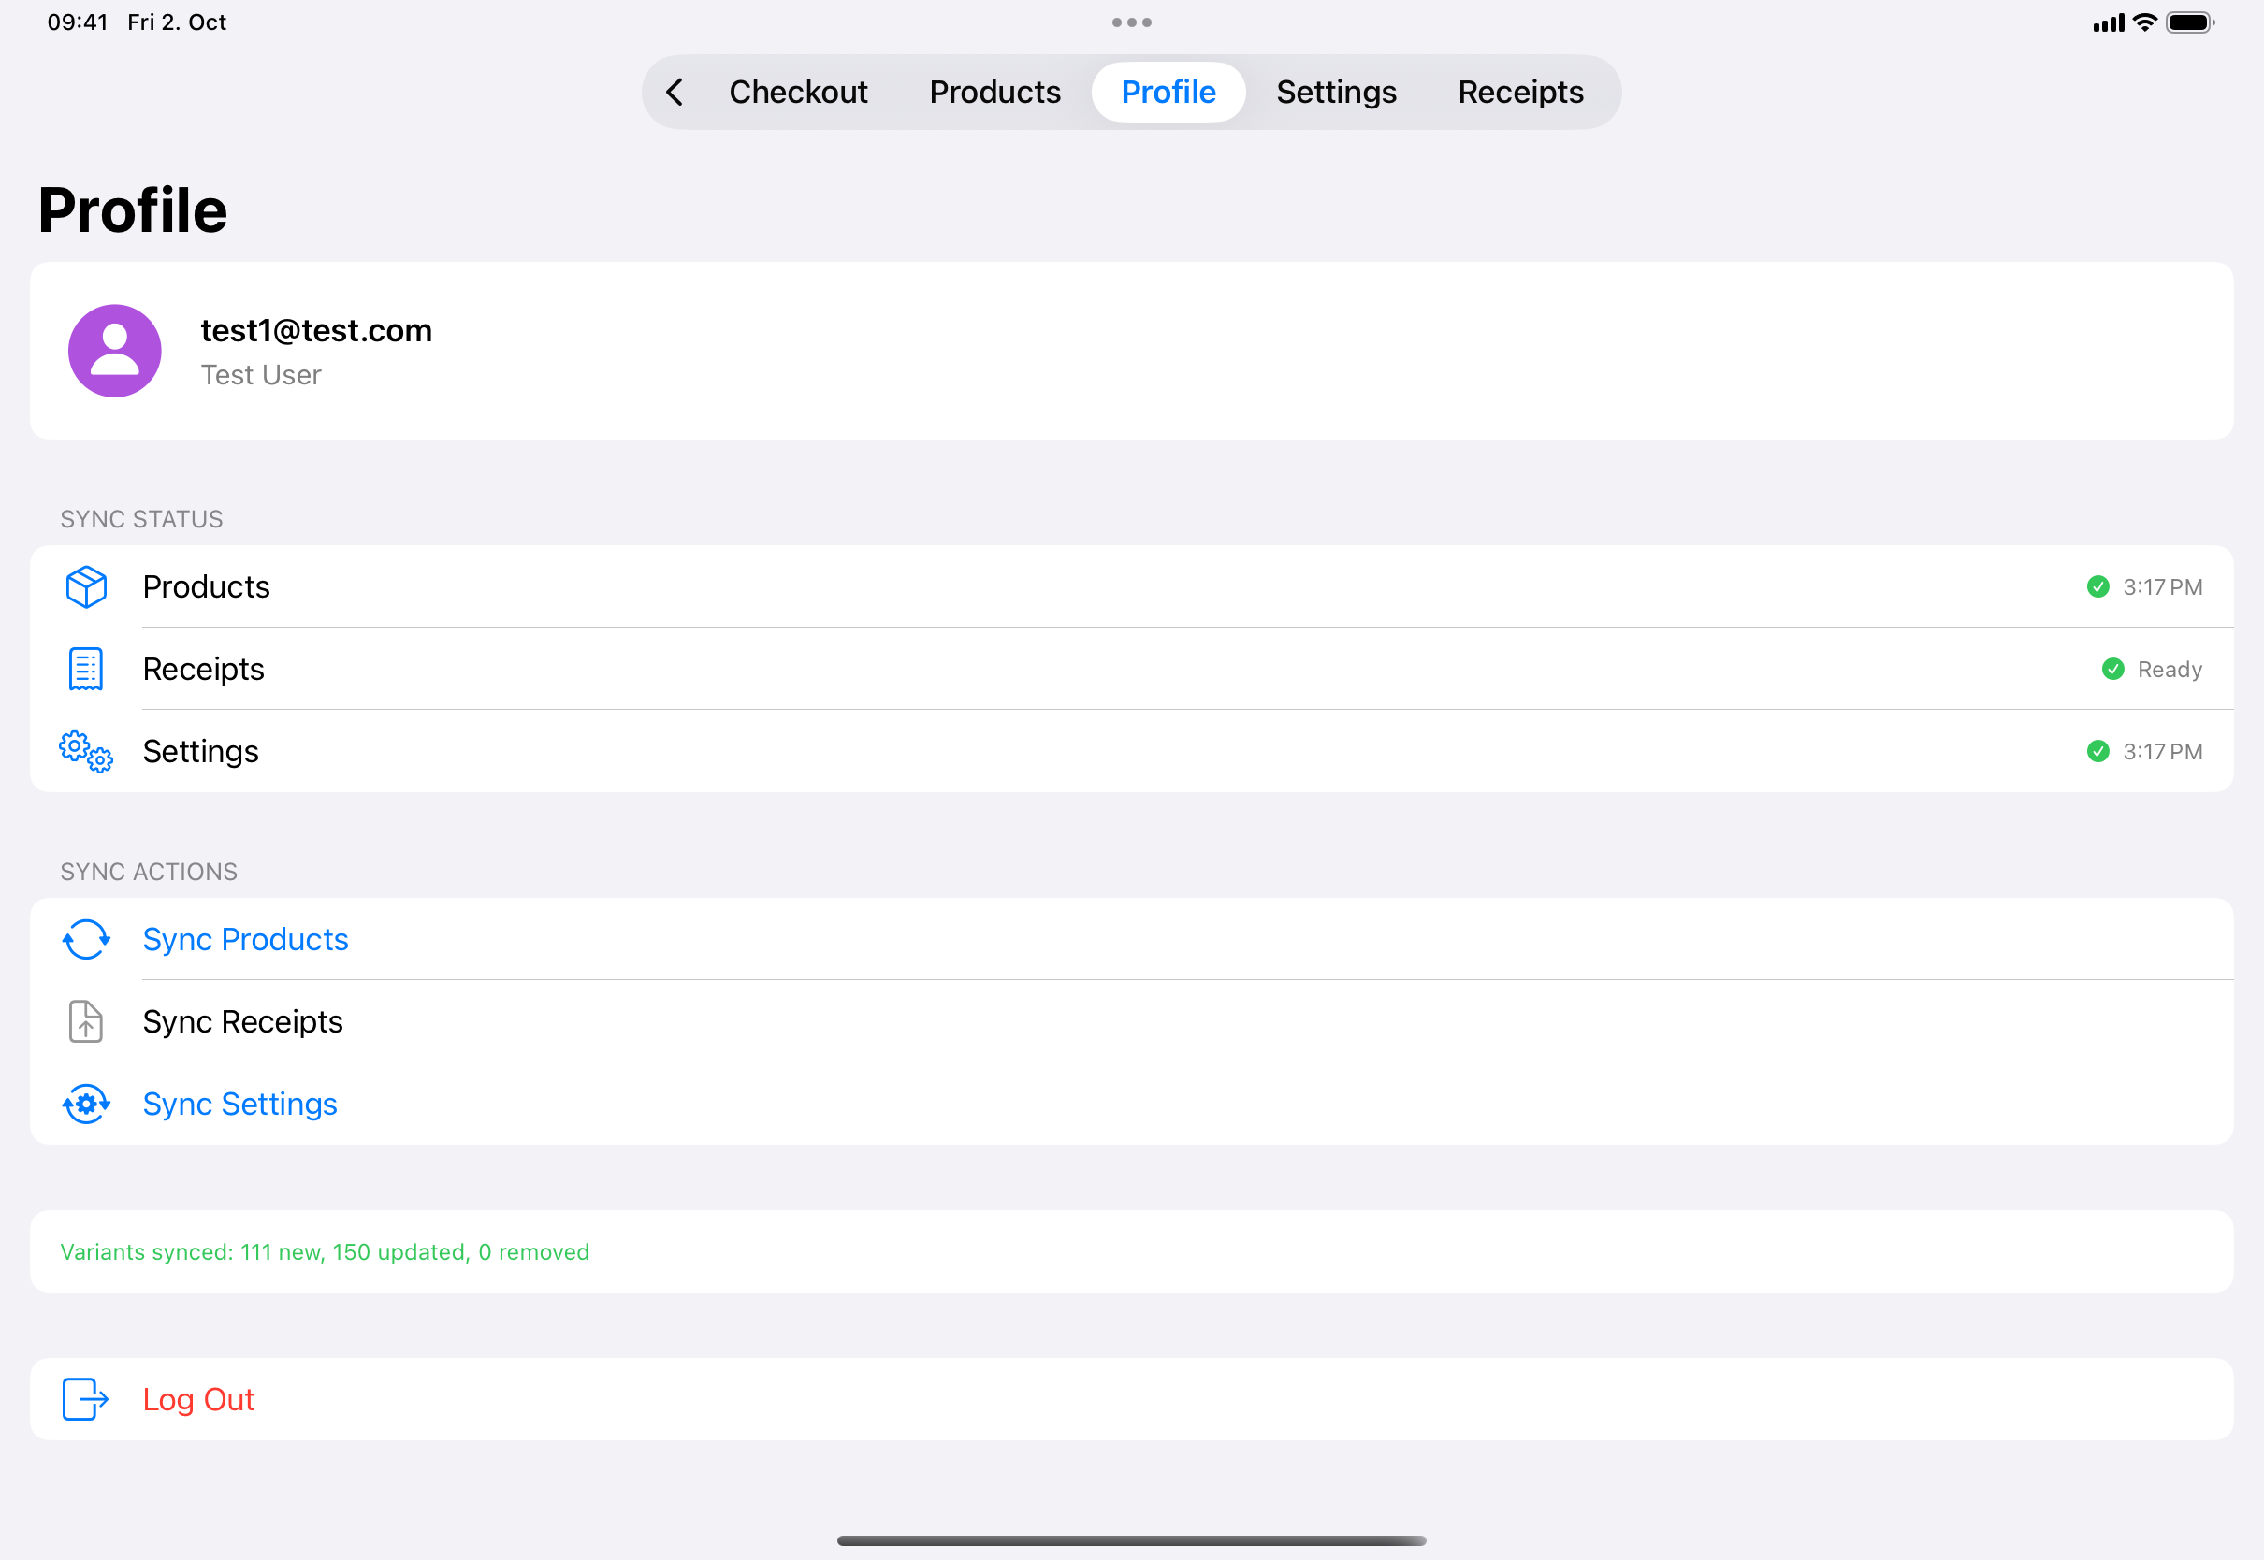2264x1560 pixels.
Task: Tap the purple user avatar icon
Action: click(x=114, y=351)
